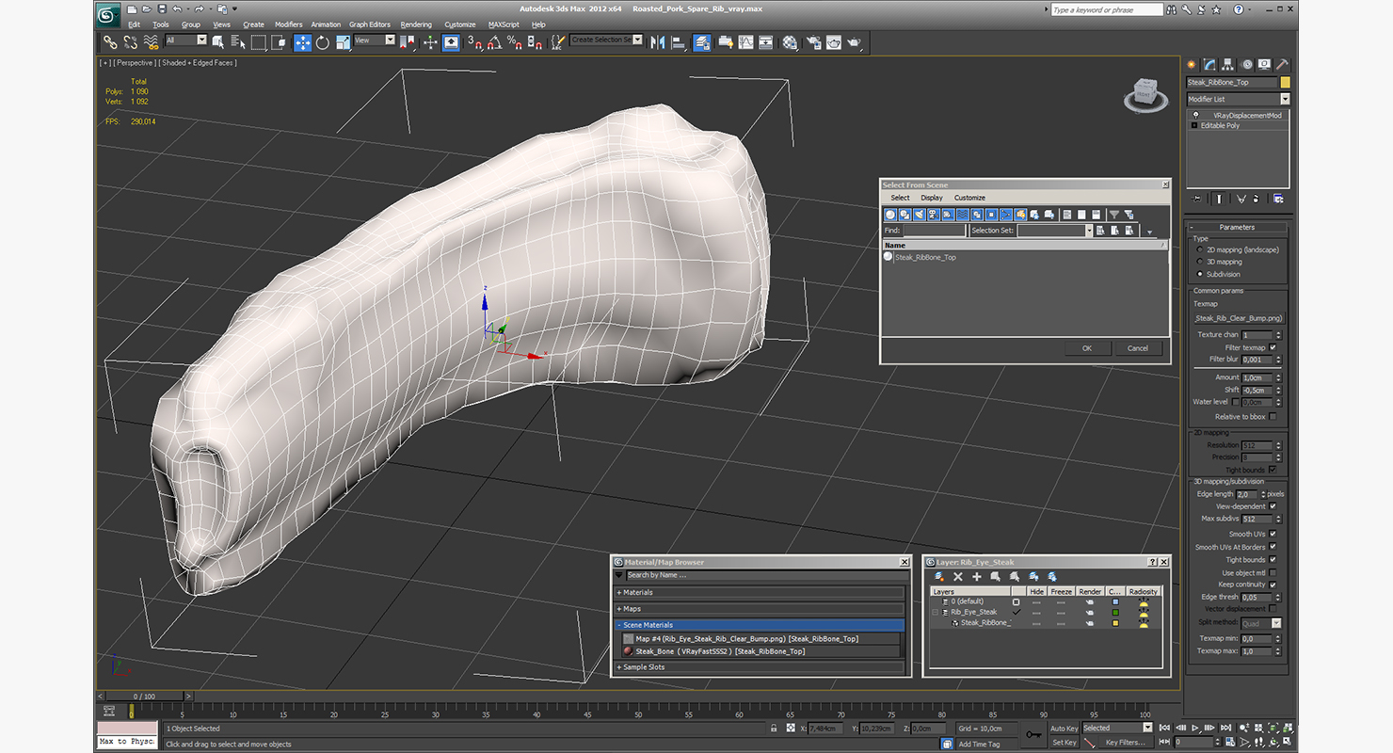Open Customize menu in Select From Scene
Image resolution: width=1393 pixels, height=753 pixels.
[x=969, y=198]
